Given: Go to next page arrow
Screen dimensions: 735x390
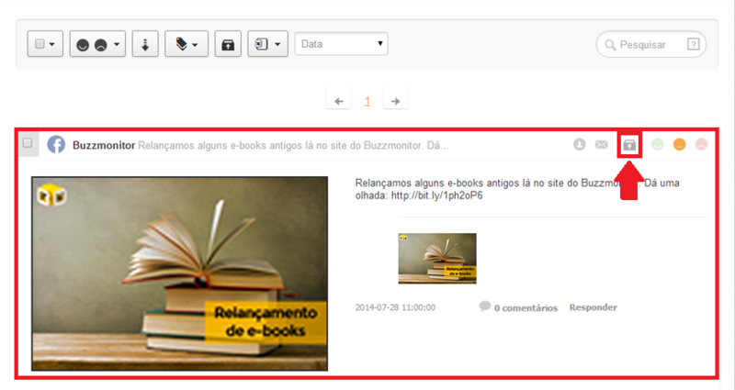Looking at the screenshot, I should click(395, 101).
